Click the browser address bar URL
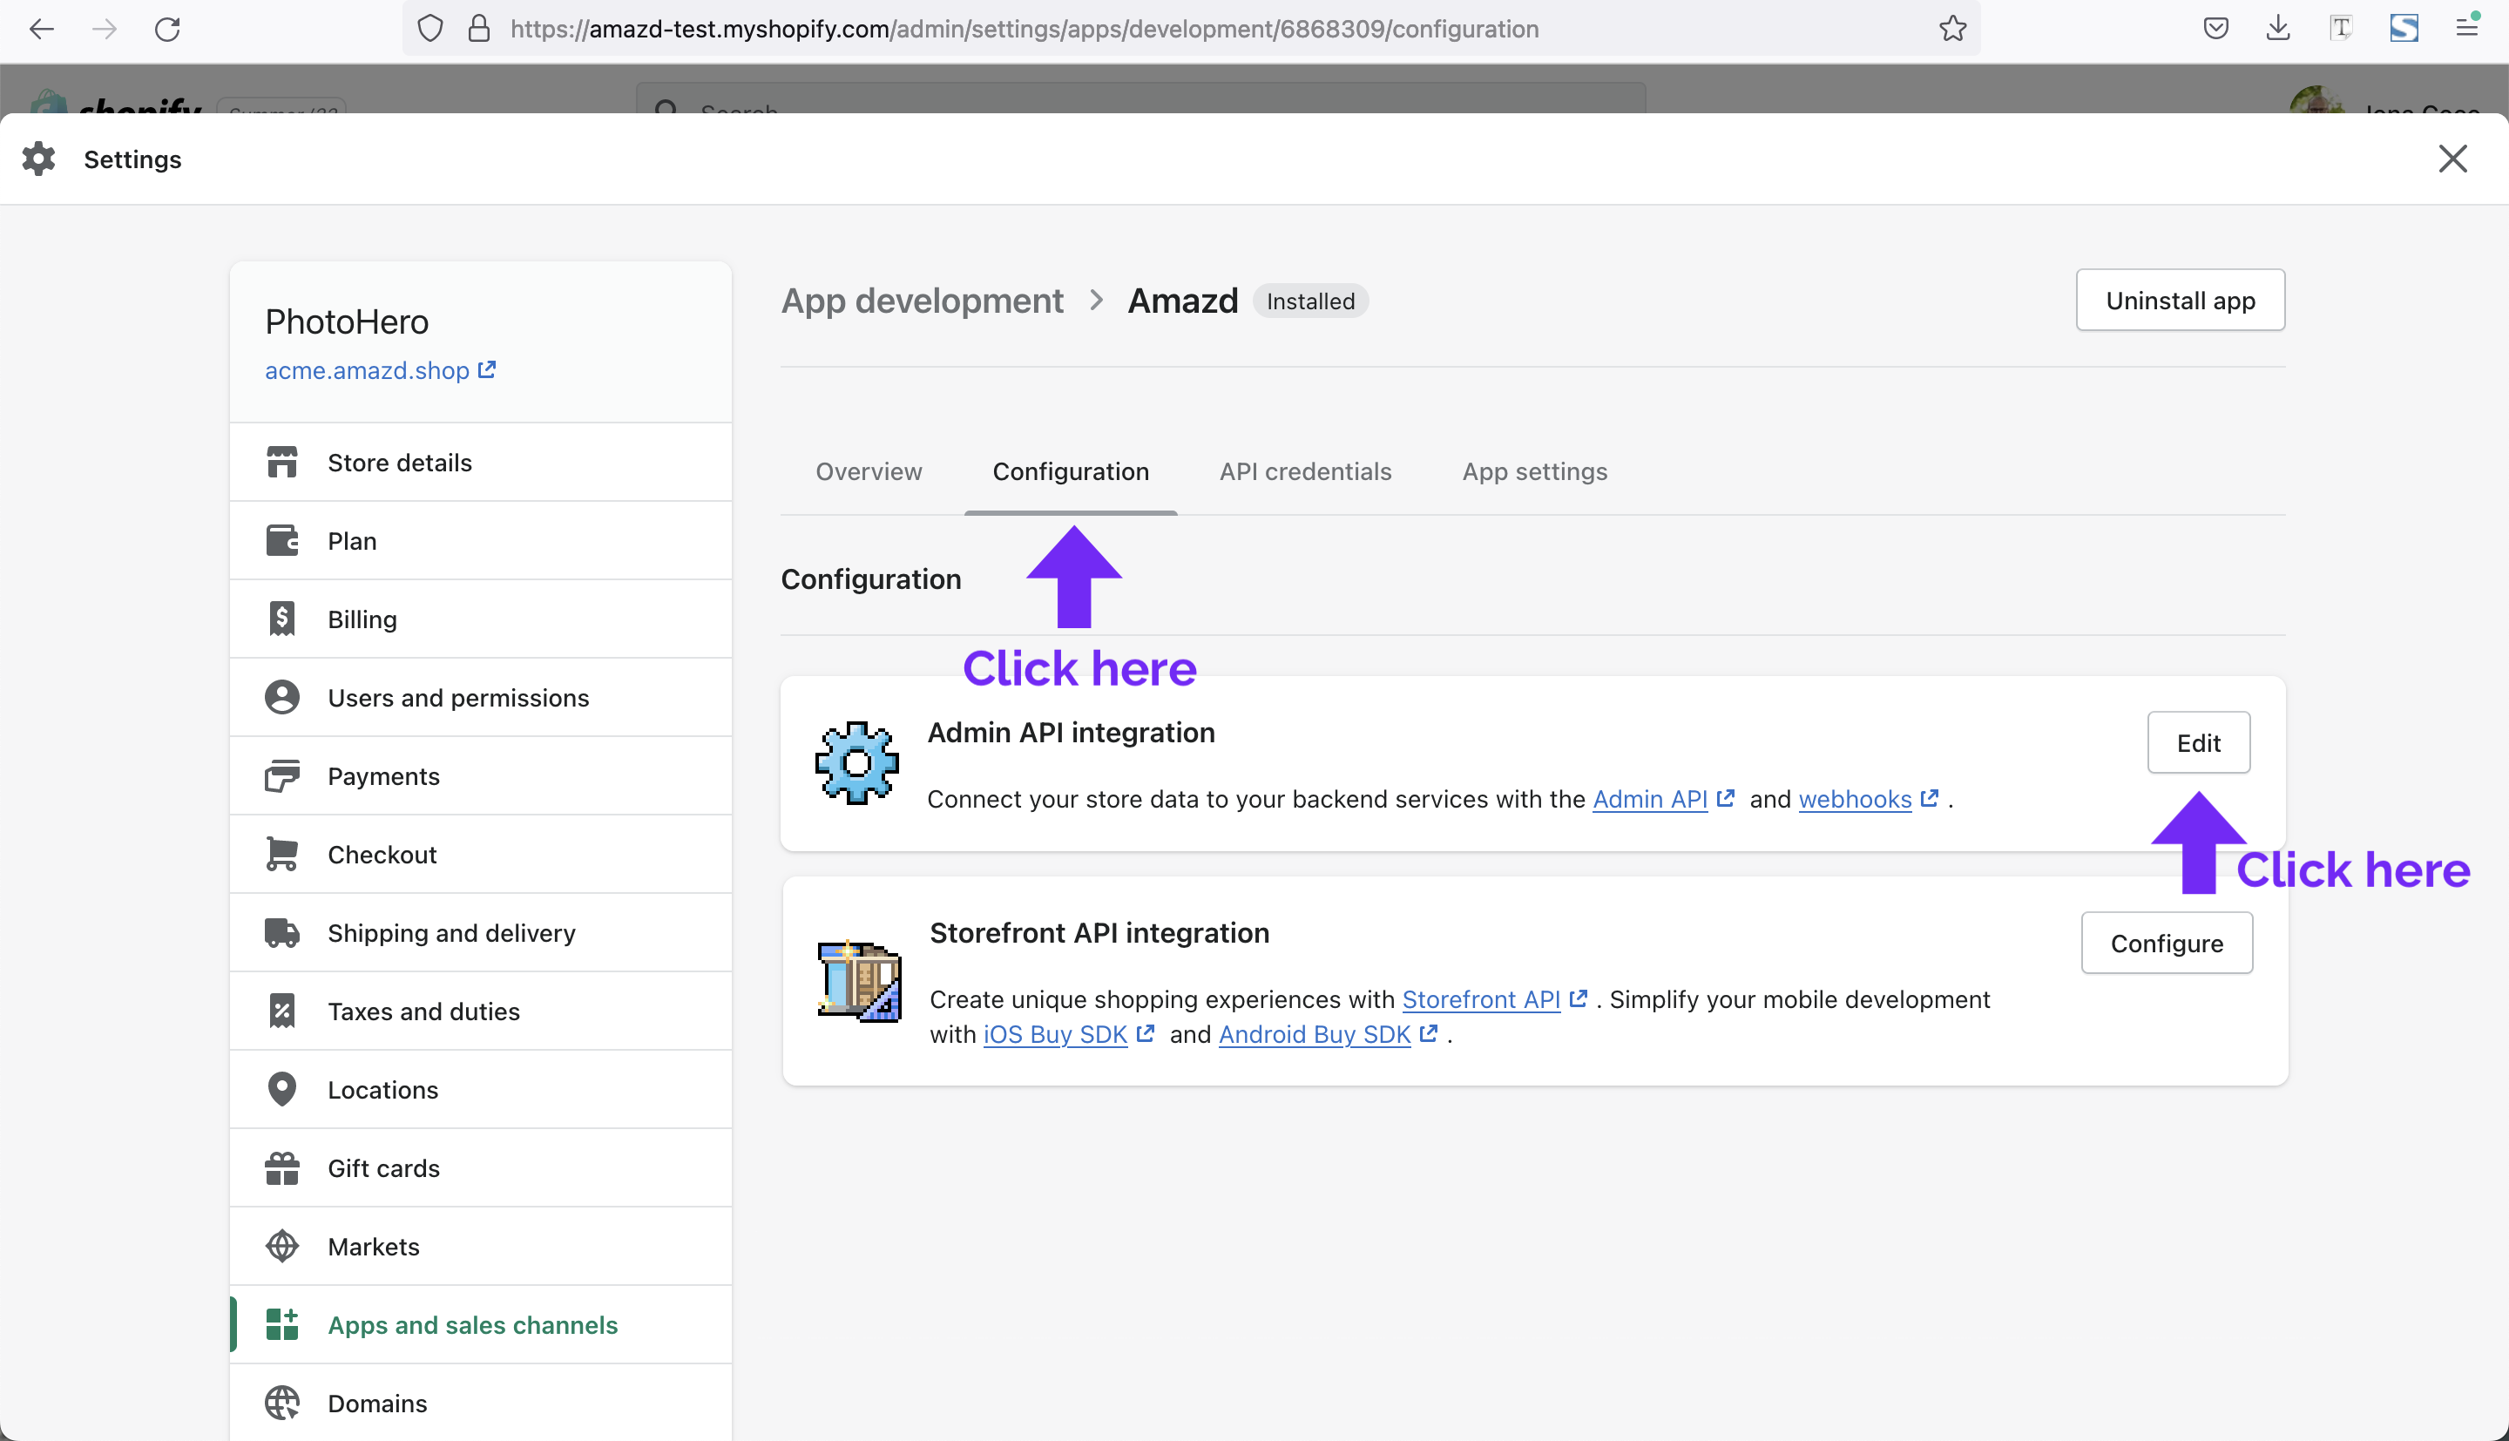Viewport: 2509px width, 1441px height. coord(1024,29)
